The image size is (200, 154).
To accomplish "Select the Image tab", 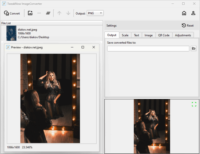I will (149, 35).
